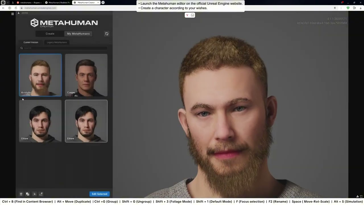Click the lock site-info icon
Viewport: 364px width, 205px height.
point(21,8)
